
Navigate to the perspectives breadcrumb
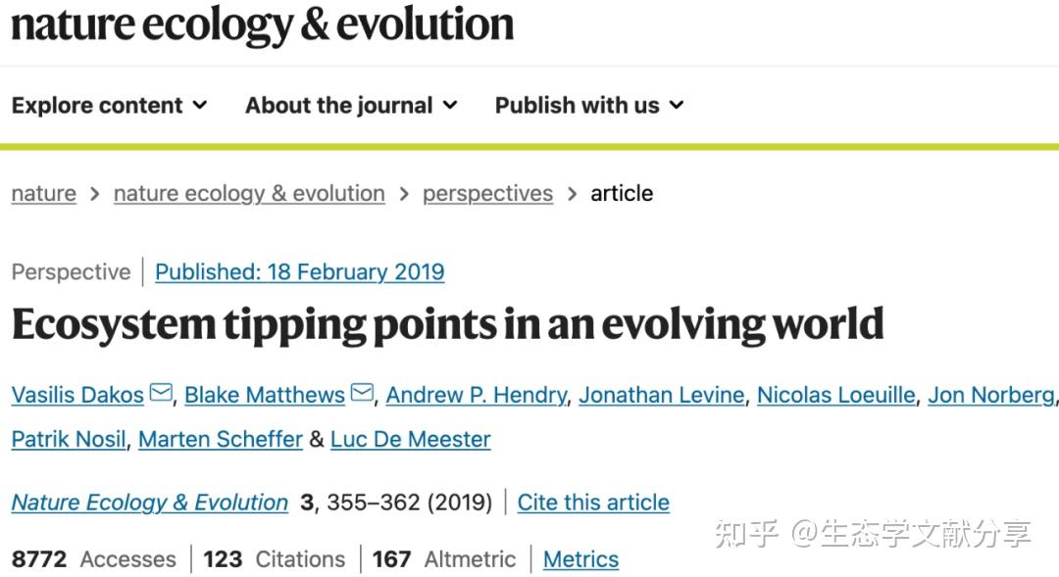487,194
